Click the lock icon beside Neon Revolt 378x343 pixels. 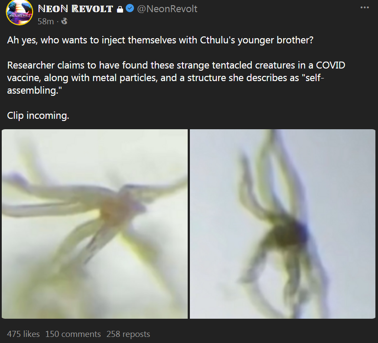(x=120, y=10)
